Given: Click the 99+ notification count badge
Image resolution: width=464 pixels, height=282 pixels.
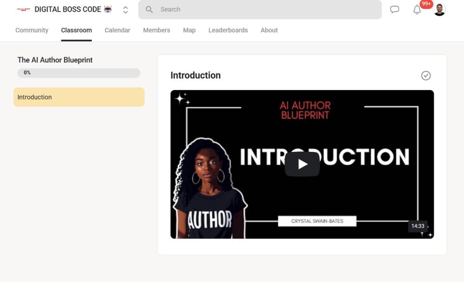Looking at the screenshot, I should pos(426,4).
